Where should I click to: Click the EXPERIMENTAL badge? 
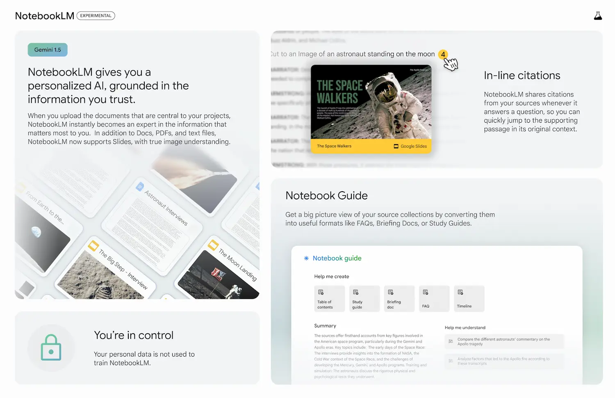[x=96, y=16]
